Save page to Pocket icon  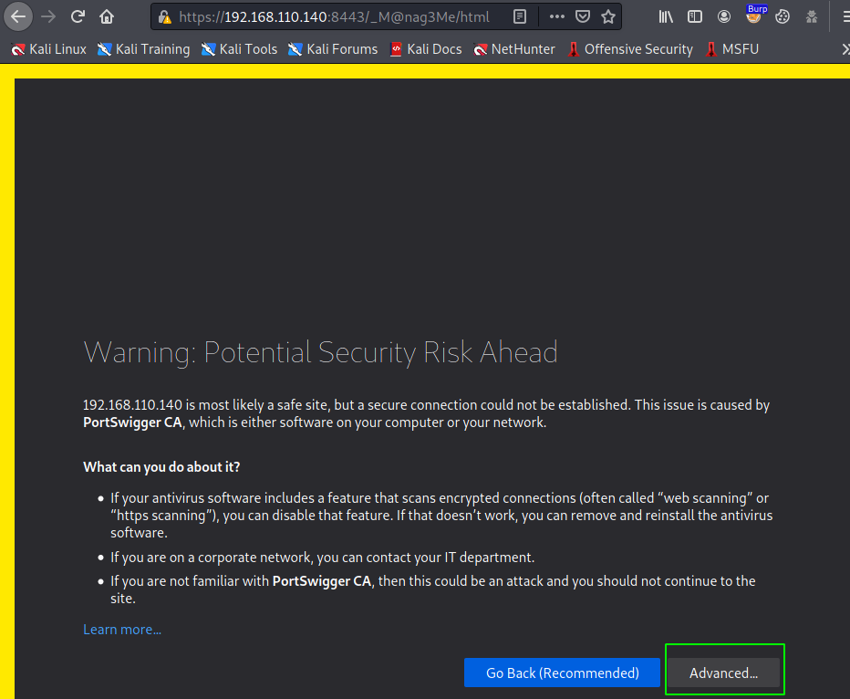click(582, 16)
